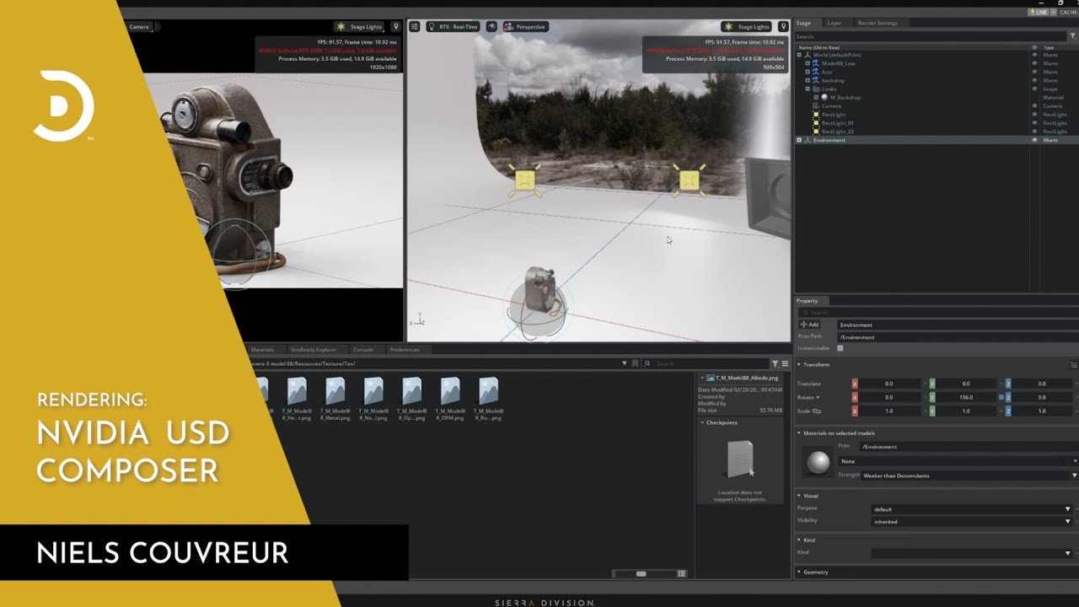Click the Looks folder icon in Stage
Image resolution: width=1079 pixels, height=607 pixels.
815,89
